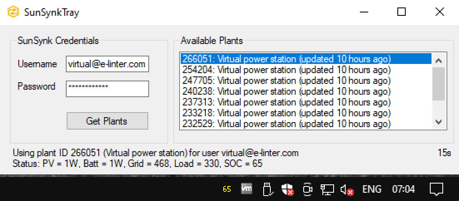
Task: Click the 'Status: PV = 1W' readout line
Action: [137, 164]
